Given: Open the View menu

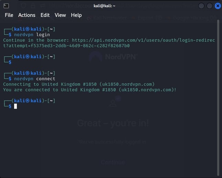Looking at the screenshot, I should (x=60, y=15).
